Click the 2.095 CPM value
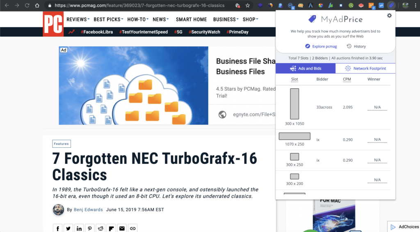The height and width of the screenshot is (232, 420). click(348, 107)
